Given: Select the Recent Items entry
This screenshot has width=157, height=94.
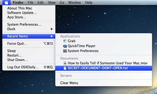Looking at the screenshot, I should click(29, 36).
